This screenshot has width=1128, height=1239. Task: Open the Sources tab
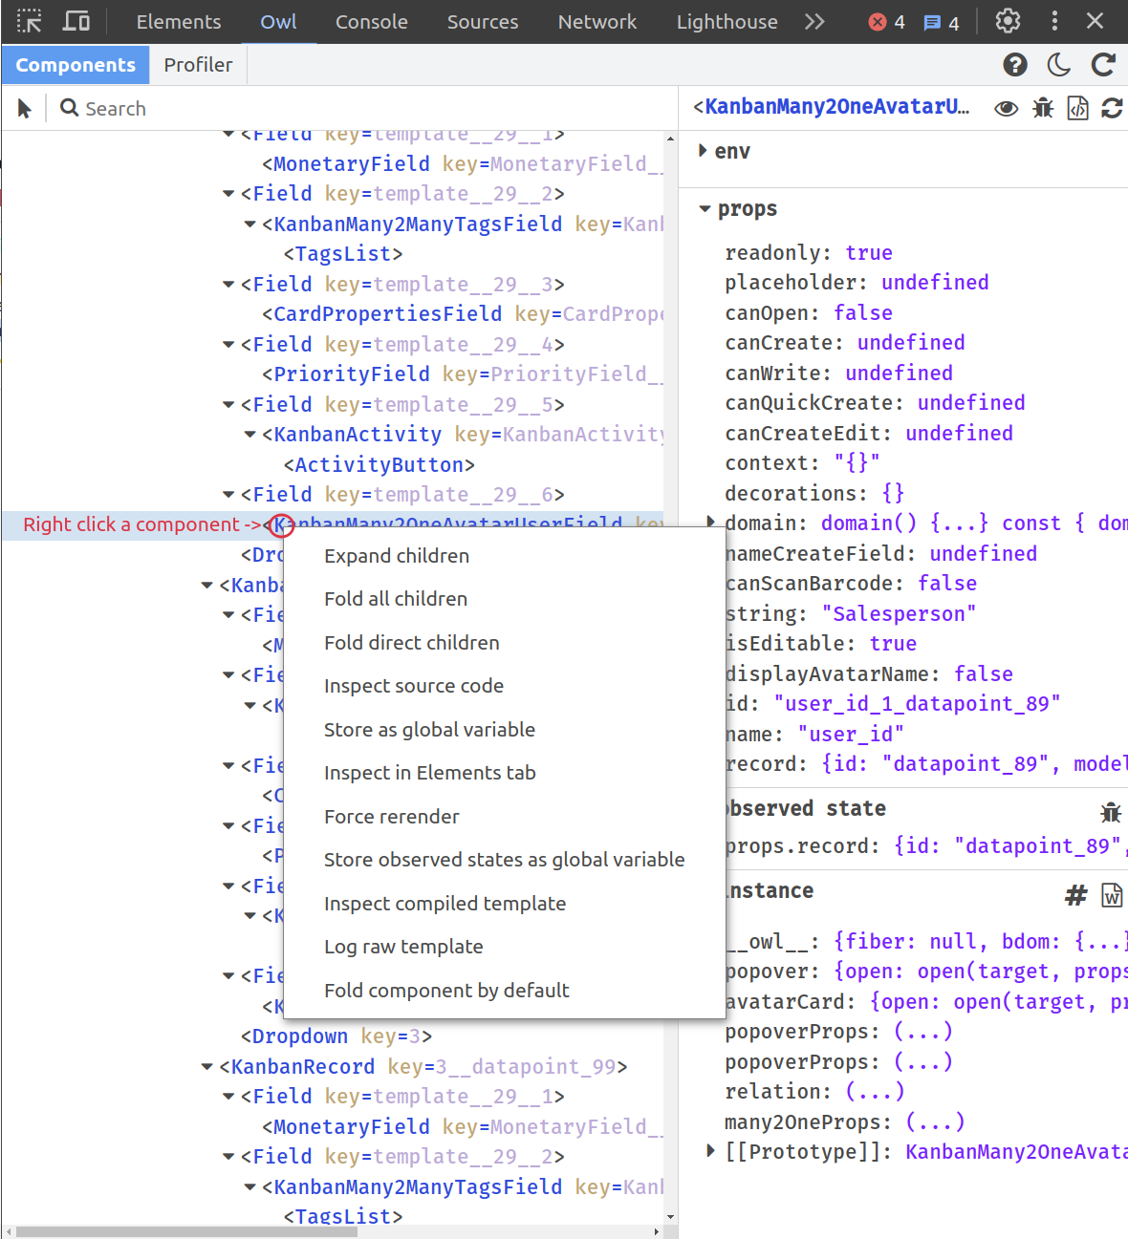483,22
